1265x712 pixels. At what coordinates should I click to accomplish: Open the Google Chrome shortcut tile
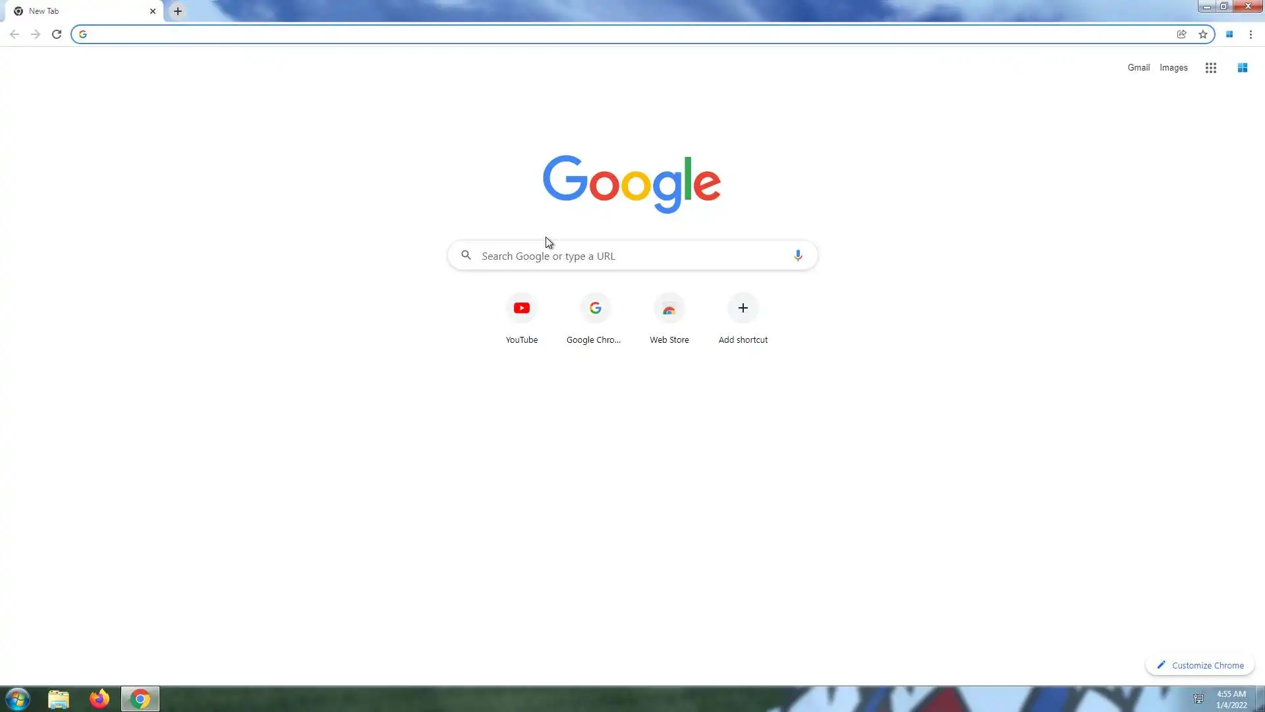point(595,309)
